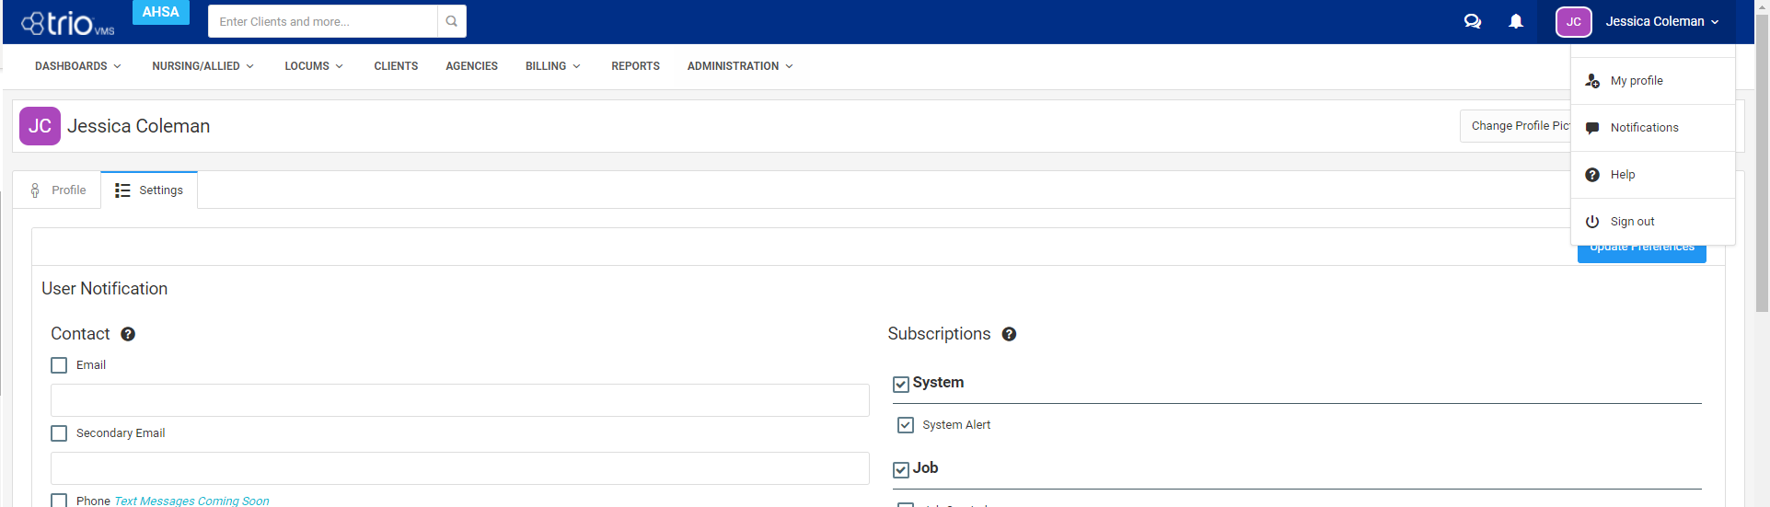
Task: Click the large JC profile avatar
Action: coord(40,126)
